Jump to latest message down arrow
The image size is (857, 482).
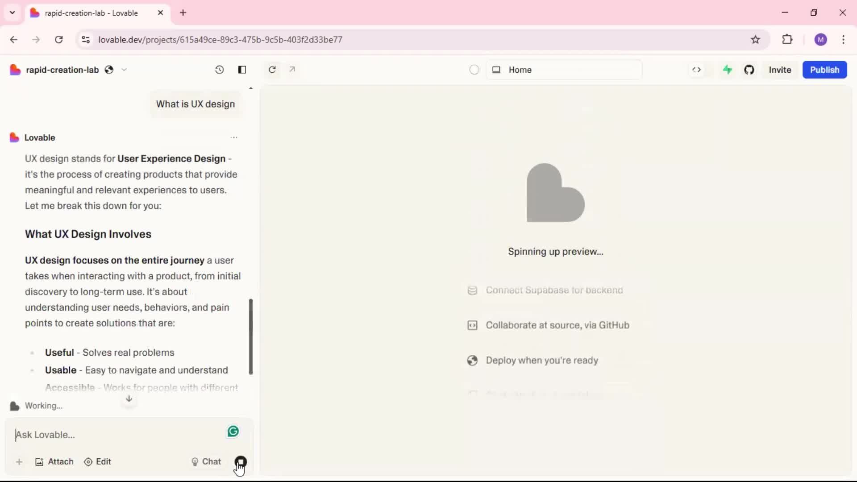click(x=129, y=399)
